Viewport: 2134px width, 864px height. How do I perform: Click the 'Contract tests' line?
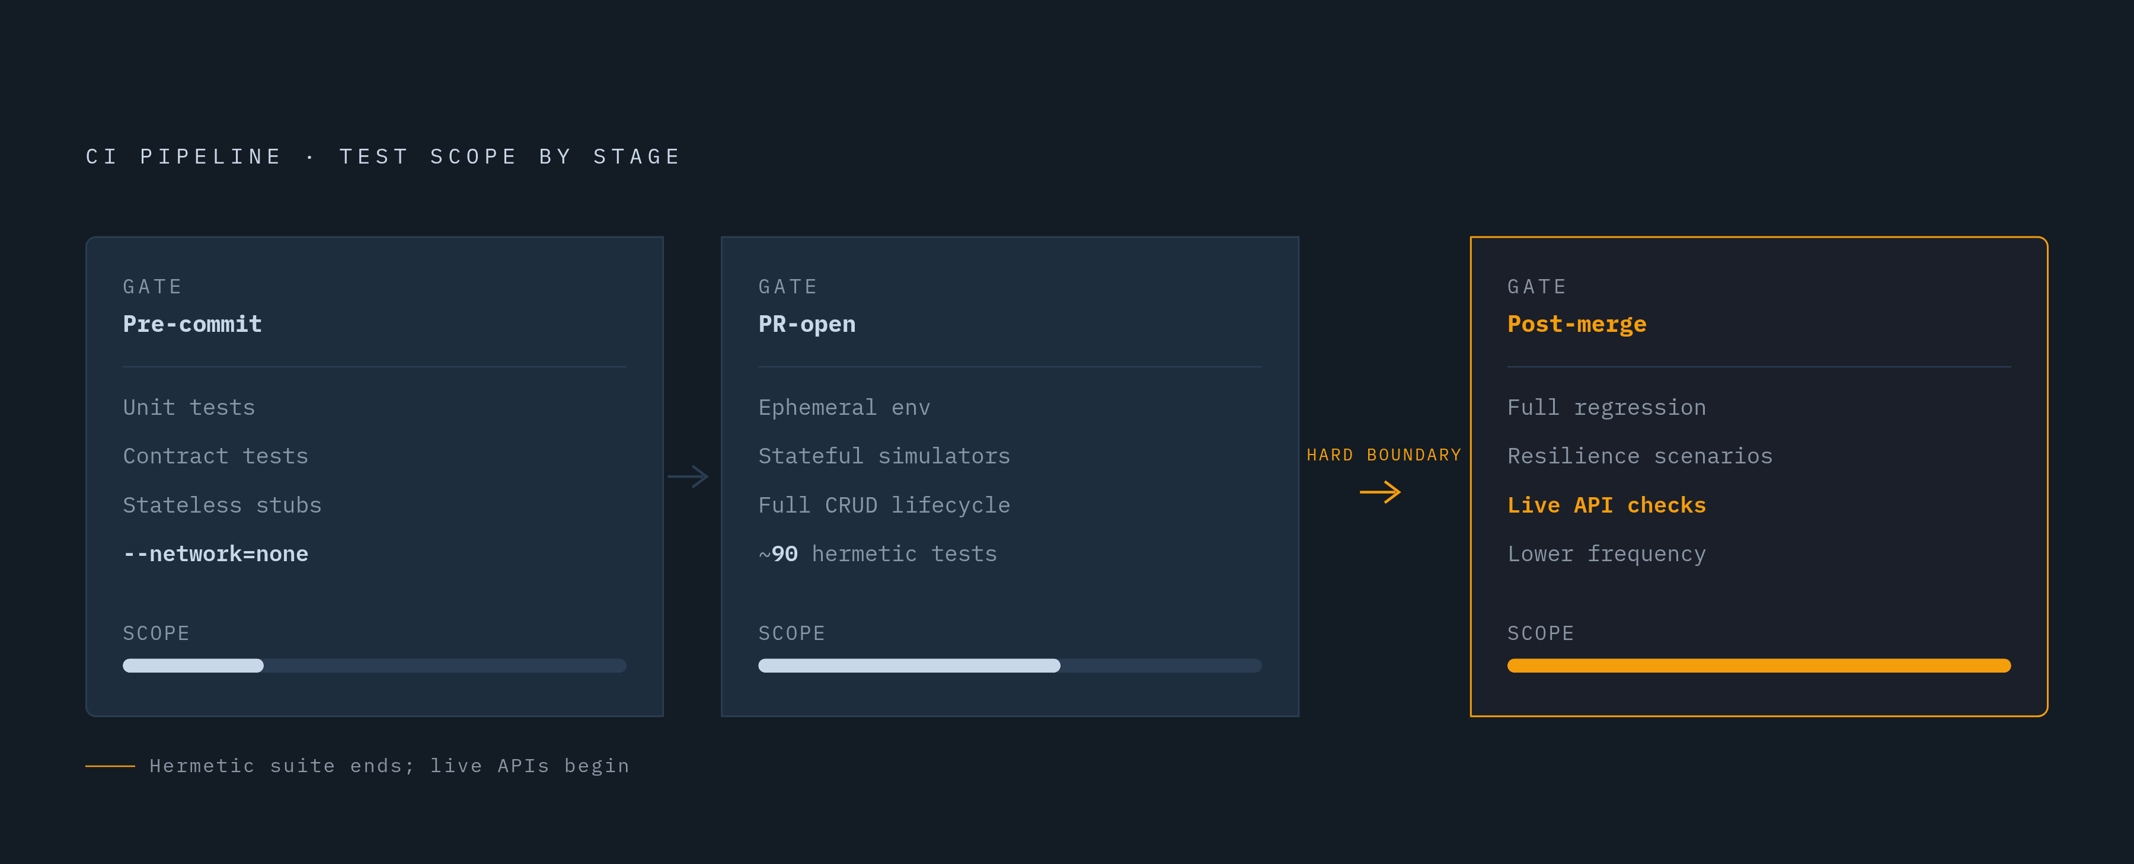215,456
